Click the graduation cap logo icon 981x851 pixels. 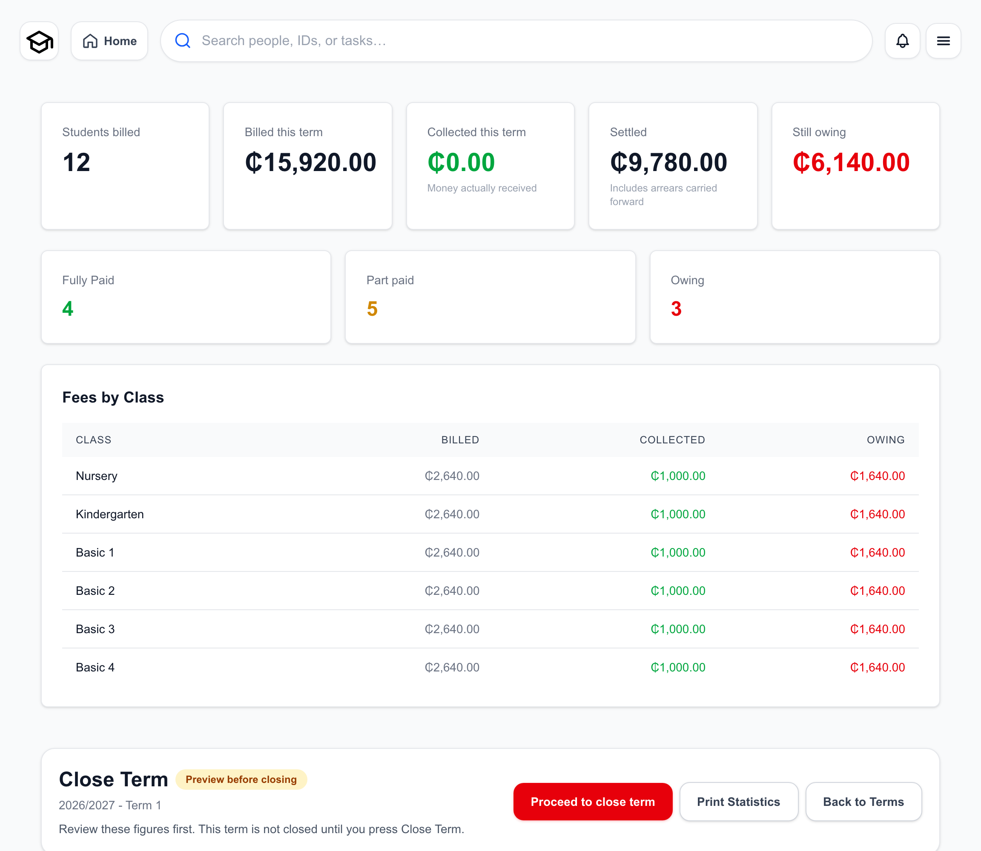pyautogui.click(x=40, y=41)
